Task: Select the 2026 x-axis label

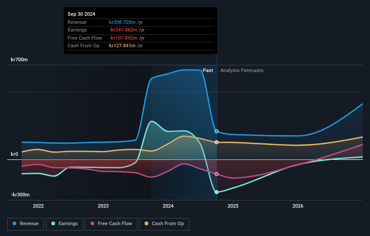Action: coord(298,206)
